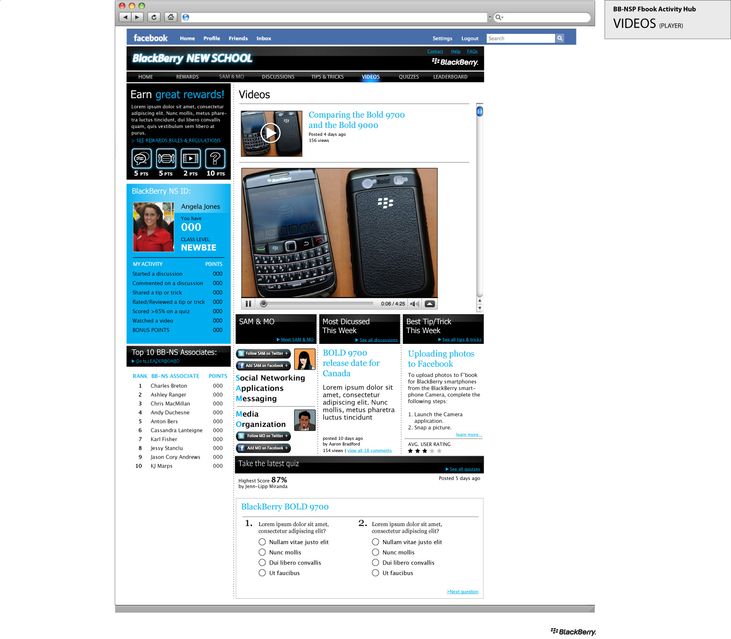Open the browser search engine dropdown
Image resolution: width=731 pixels, height=639 pixels.
[500, 17]
